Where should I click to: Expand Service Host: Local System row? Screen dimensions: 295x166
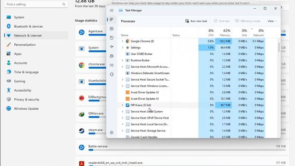(122, 112)
